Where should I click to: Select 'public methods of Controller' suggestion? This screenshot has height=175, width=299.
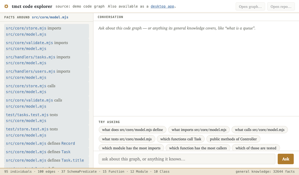[x=233, y=139]
